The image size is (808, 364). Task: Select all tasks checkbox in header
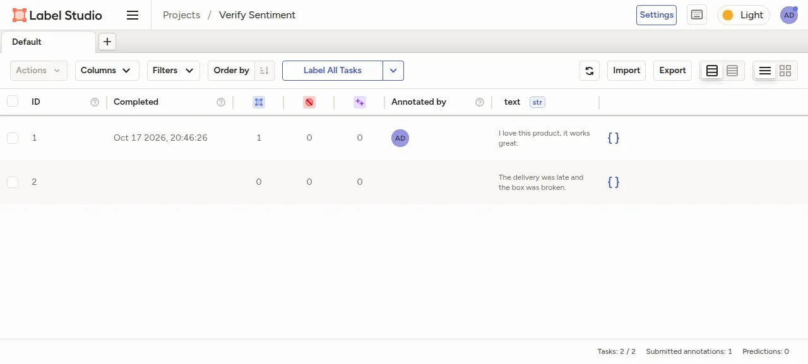[x=13, y=101]
